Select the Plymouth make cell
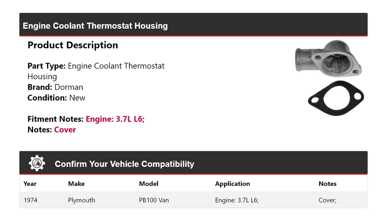 click(81, 200)
